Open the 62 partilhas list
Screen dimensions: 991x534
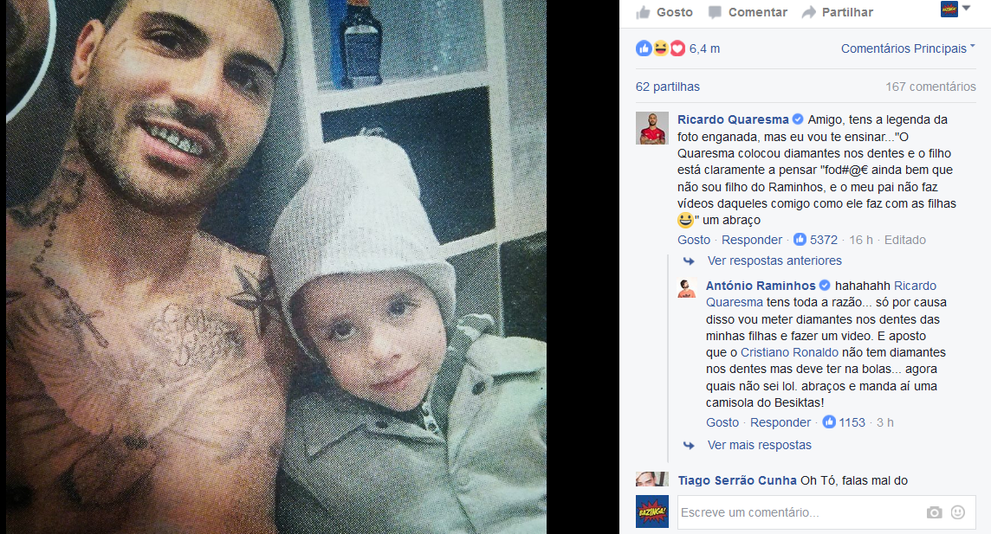[667, 87]
